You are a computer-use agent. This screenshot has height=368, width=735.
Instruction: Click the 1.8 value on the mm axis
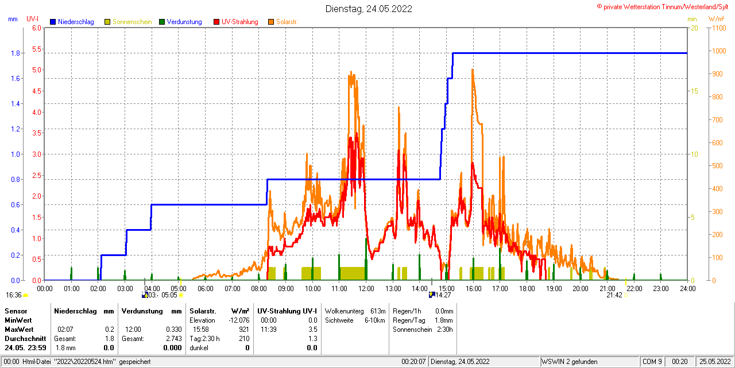coord(16,53)
